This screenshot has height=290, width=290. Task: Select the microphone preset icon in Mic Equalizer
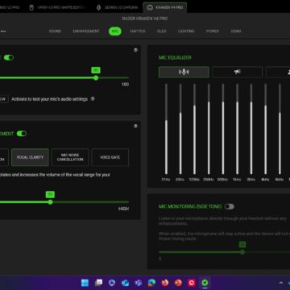(184, 72)
